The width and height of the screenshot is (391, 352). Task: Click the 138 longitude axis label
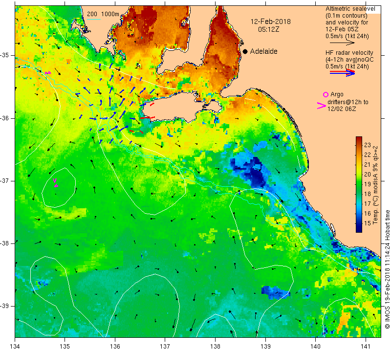point(215,347)
